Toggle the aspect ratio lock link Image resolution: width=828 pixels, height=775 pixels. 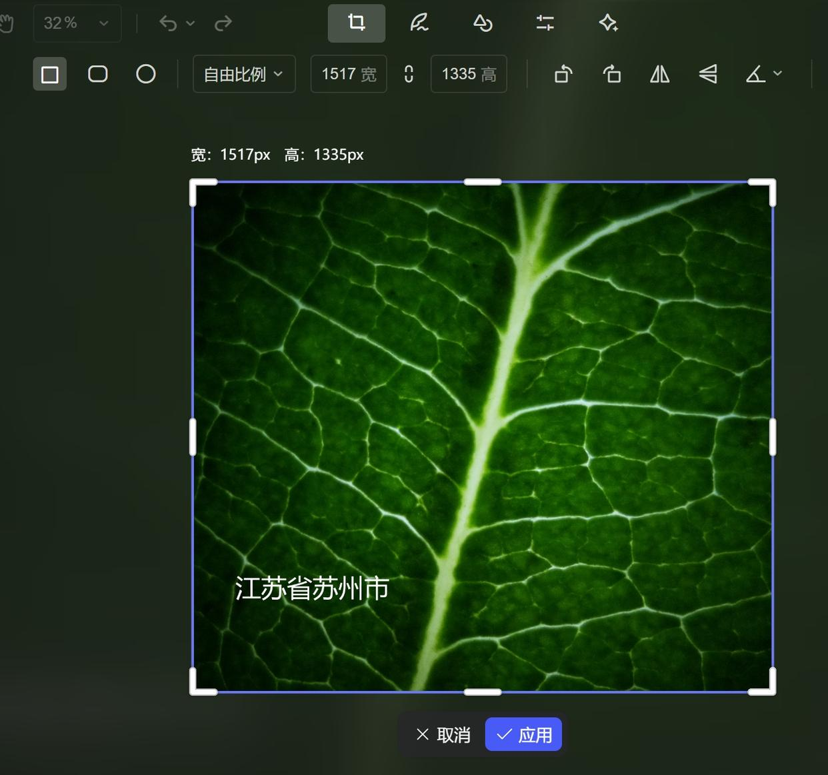[409, 74]
